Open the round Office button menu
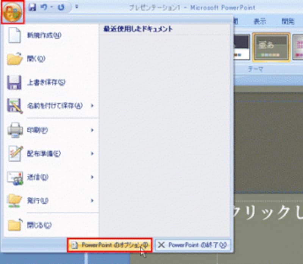 [x=12, y=12]
